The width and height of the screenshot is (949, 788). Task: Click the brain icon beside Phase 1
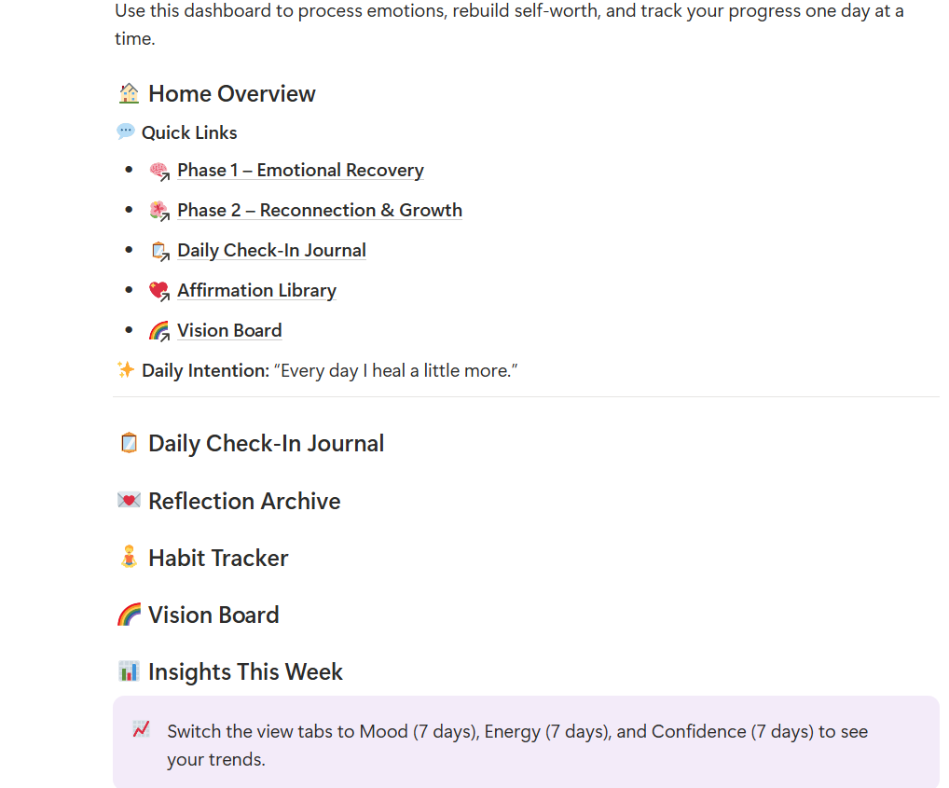(159, 171)
